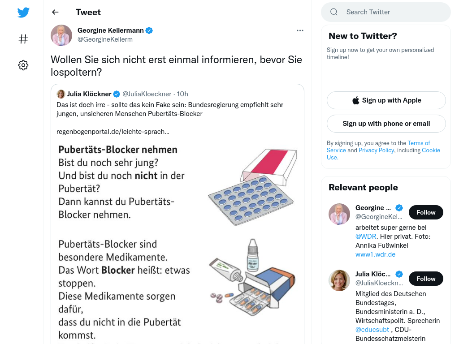Image resolution: width=459 pixels, height=344 pixels.
Task: Open the three-dot more menu on tweet
Action: pos(300,30)
